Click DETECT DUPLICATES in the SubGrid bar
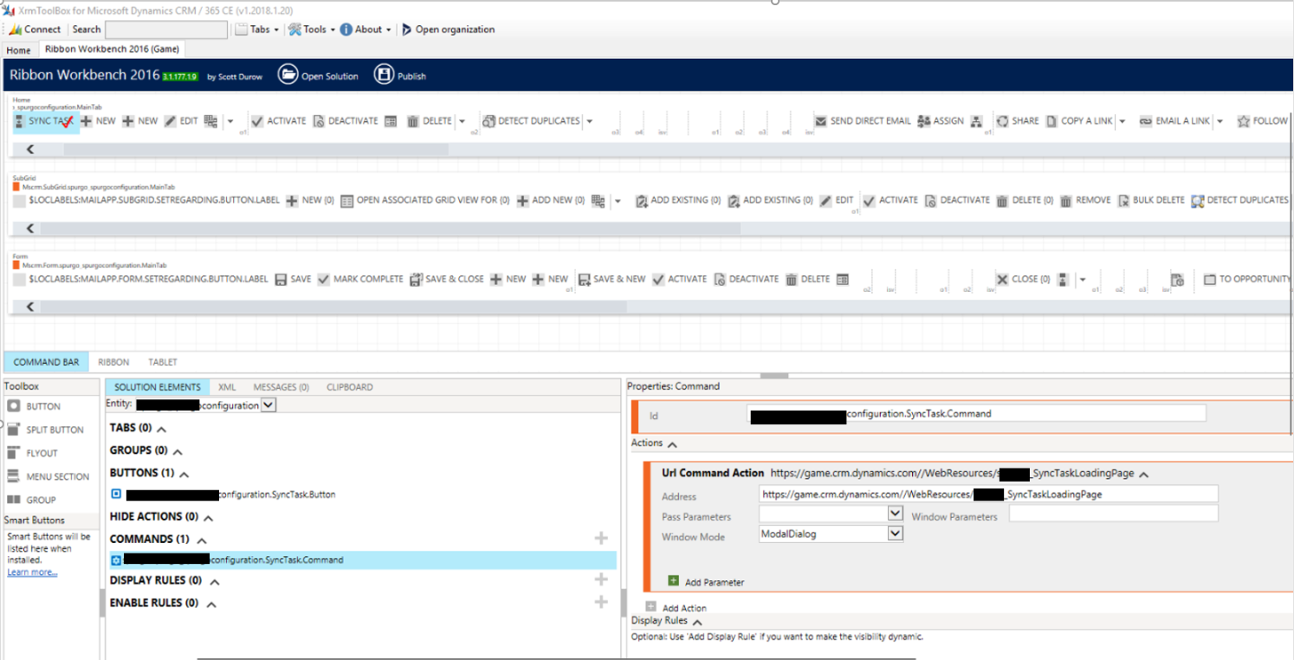1294x660 pixels. (1239, 200)
